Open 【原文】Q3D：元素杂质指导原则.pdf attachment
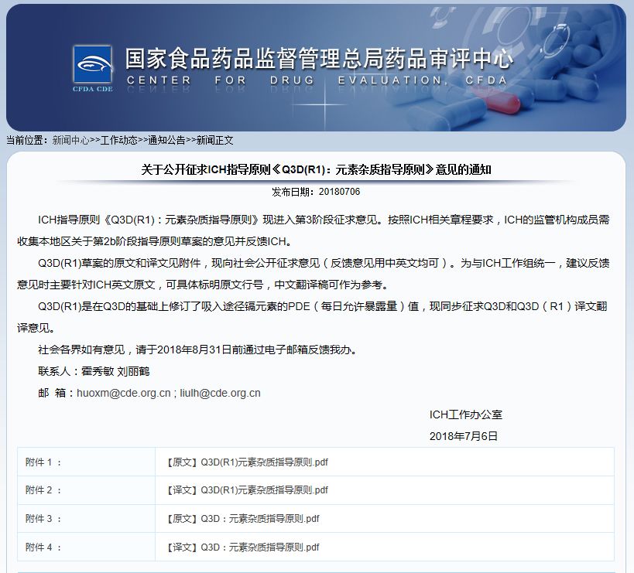634x573 pixels. tap(242, 519)
